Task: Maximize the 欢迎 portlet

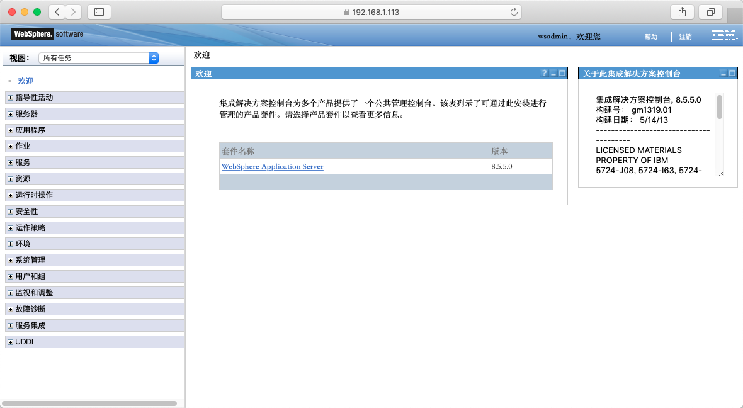Action: click(x=562, y=74)
